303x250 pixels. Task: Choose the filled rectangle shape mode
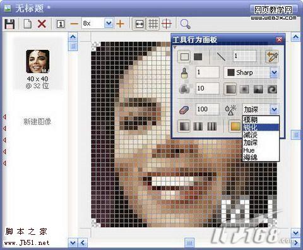point(198,56)
